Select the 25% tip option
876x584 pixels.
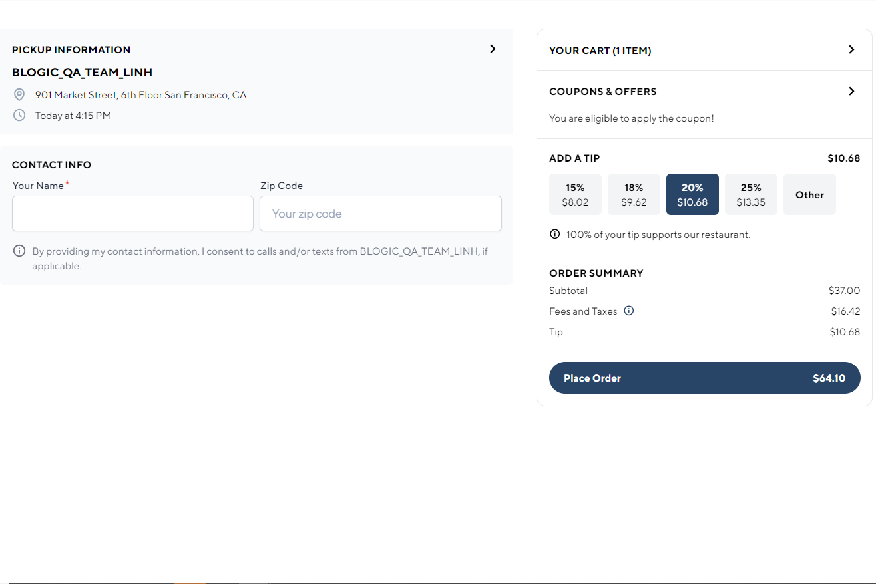point(751,194)
